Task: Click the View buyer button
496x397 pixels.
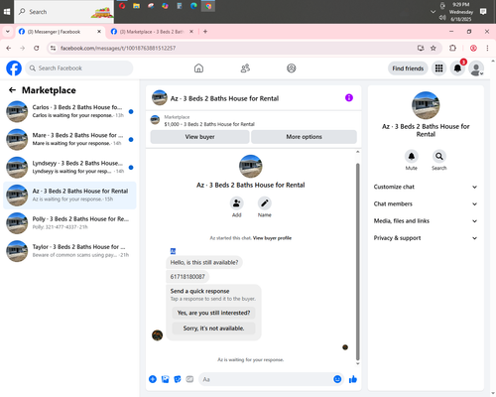Action: pyautogui.click(x=199, y=137)
